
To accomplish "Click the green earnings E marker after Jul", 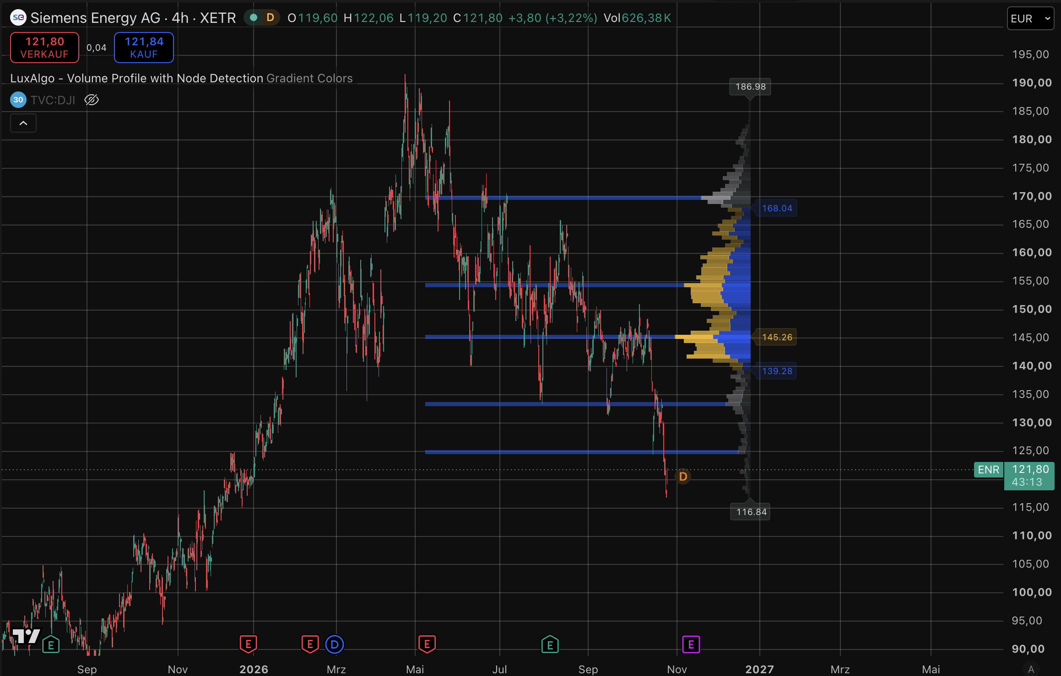I will [550, 645].
